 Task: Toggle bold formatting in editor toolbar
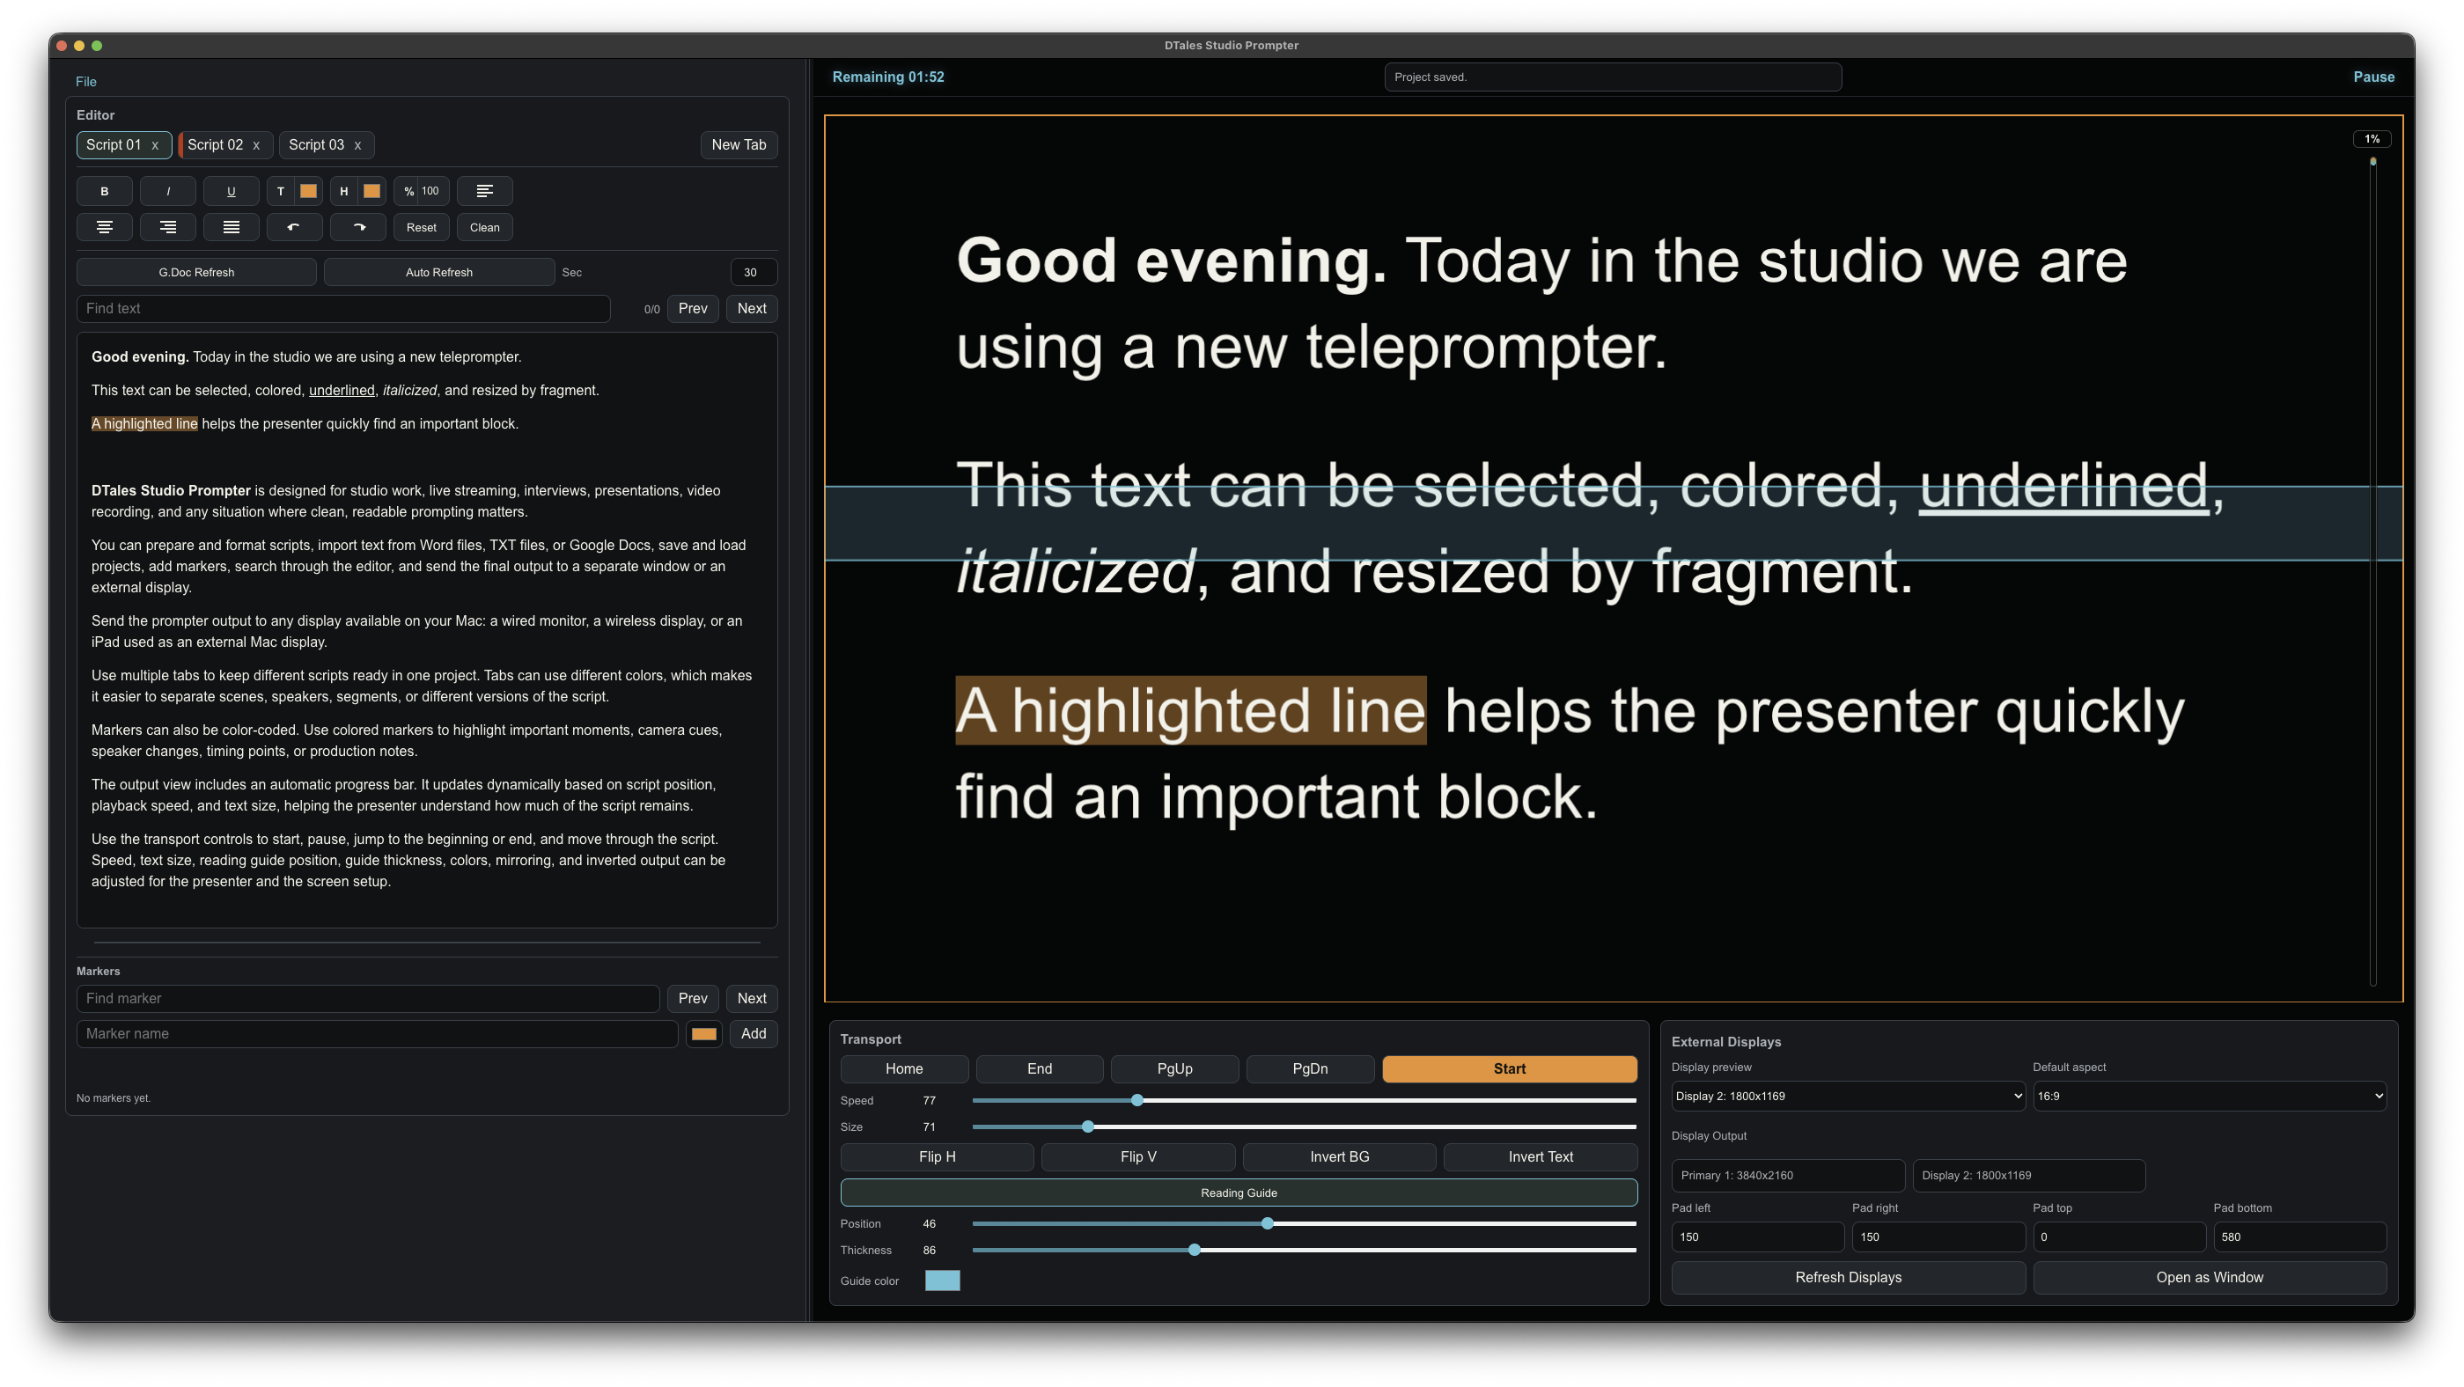[104, 191]
